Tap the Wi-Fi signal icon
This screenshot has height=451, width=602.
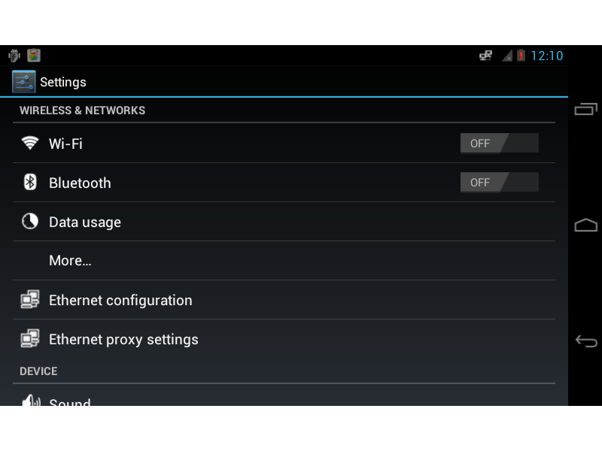click(30, 143)
